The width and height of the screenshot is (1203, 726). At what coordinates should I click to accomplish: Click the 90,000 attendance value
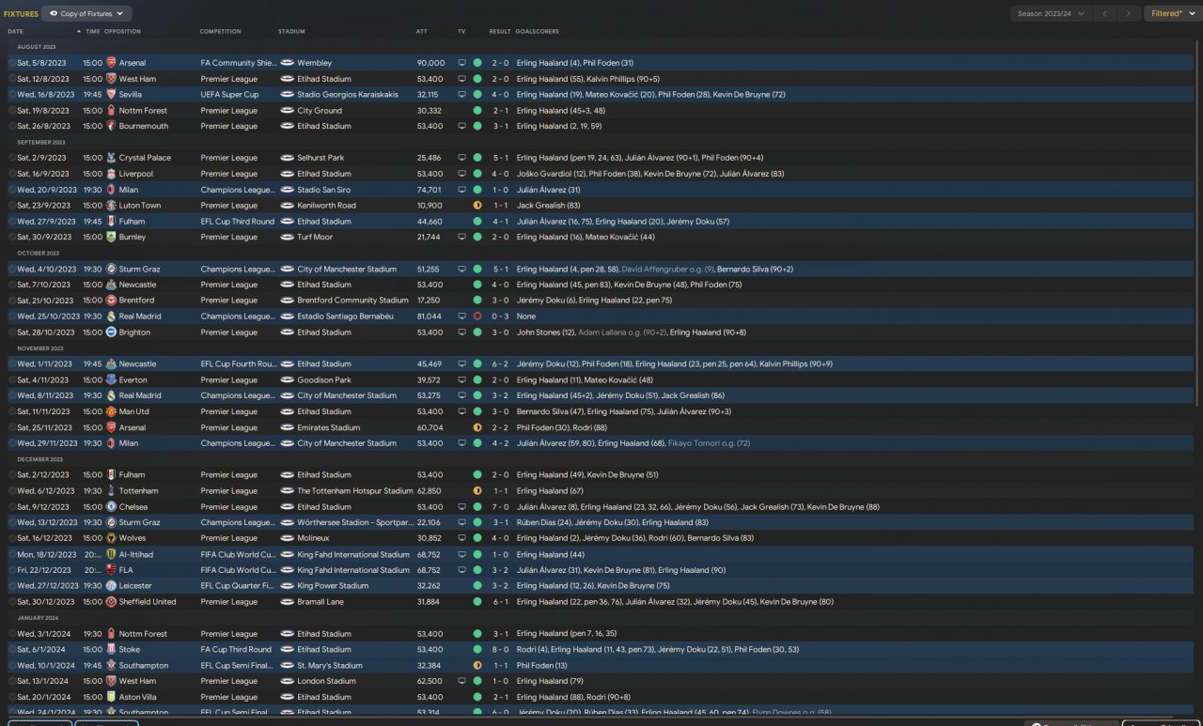pyautogui.click(x=430, y=63)
